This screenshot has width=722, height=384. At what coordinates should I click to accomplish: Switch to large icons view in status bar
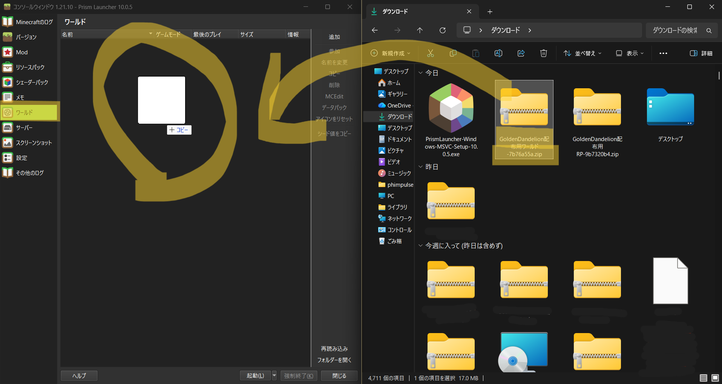point(715,378)
